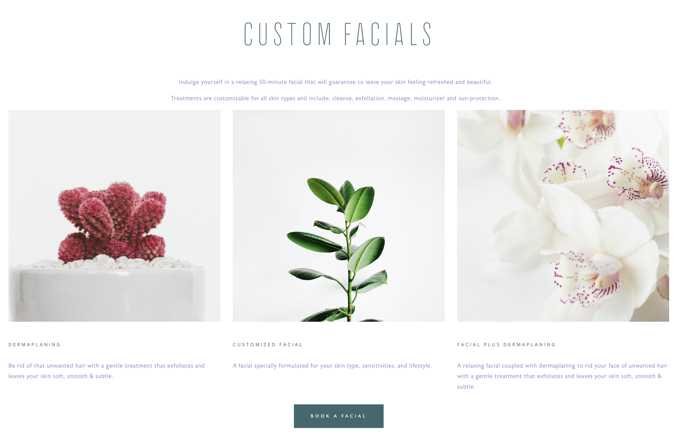This screenshot has height=440, width=679.
Task: Click the word 'lifestyle' in the Customized Facial description
Action: (x=420, y=366)
